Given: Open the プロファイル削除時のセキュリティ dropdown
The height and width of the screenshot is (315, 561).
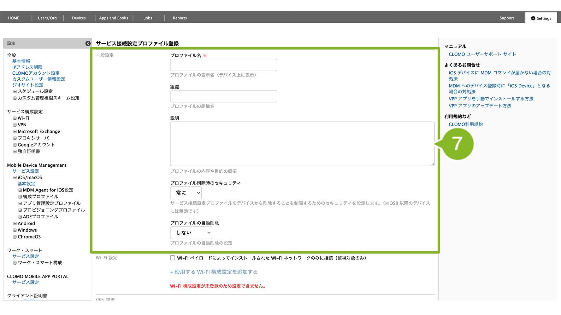Looking at the screenshot, I should 186,193.
